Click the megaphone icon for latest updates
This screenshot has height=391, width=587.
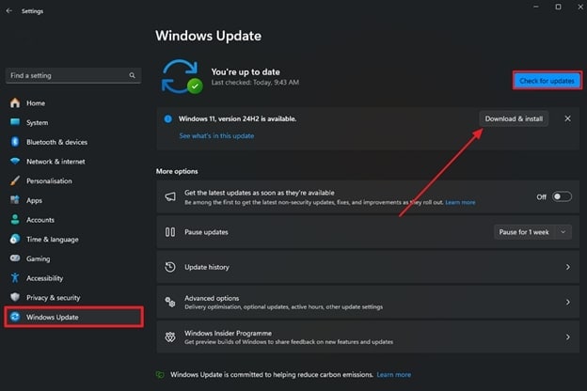coord(170,196)
